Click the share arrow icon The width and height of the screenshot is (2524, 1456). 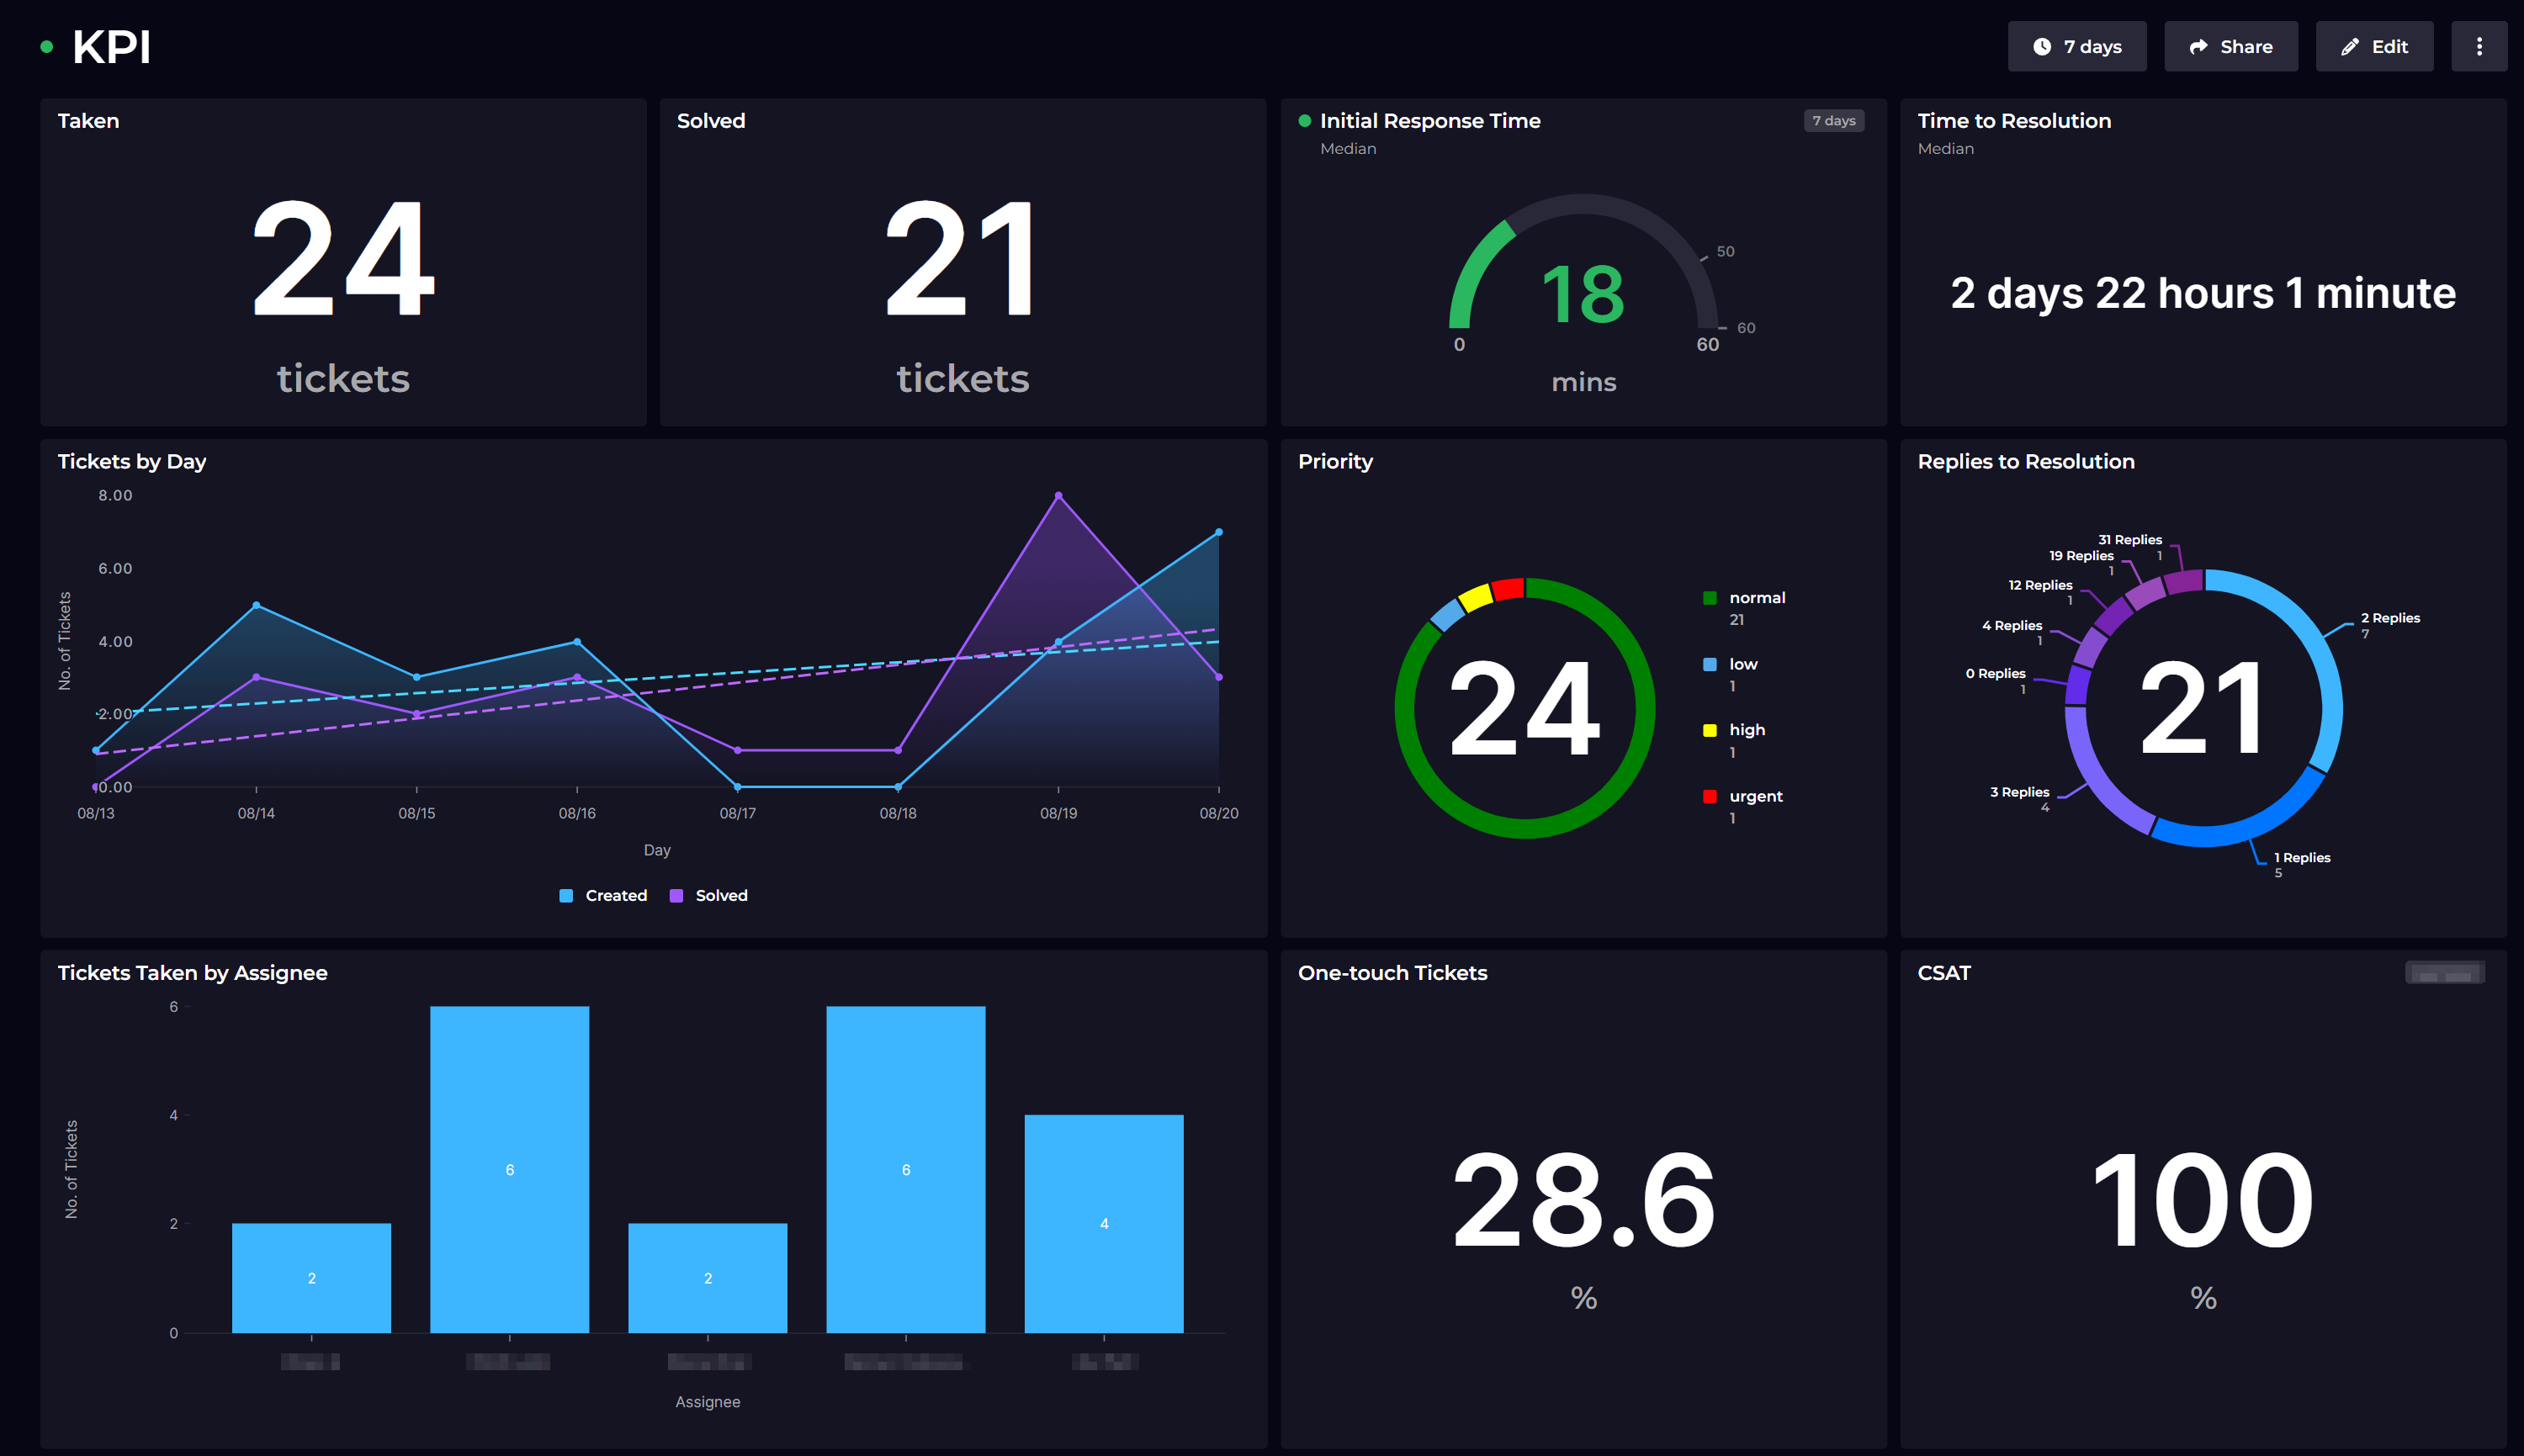2198,47
